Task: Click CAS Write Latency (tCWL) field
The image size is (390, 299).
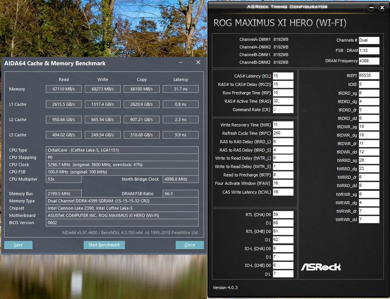Action: (283, 192)
